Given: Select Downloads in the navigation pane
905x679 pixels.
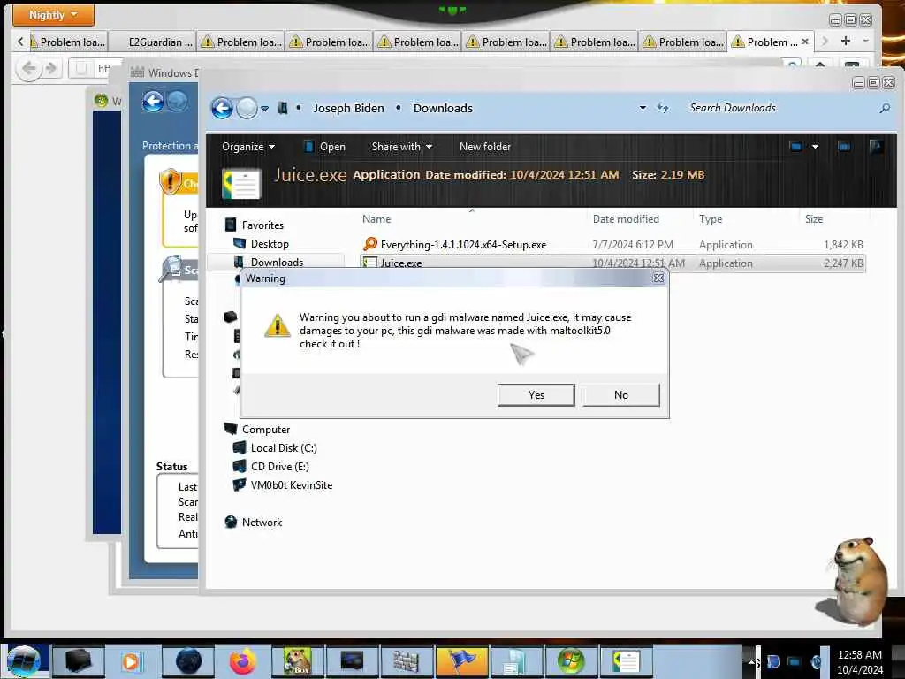Looking at the screenshot, I should coord(277,262).
